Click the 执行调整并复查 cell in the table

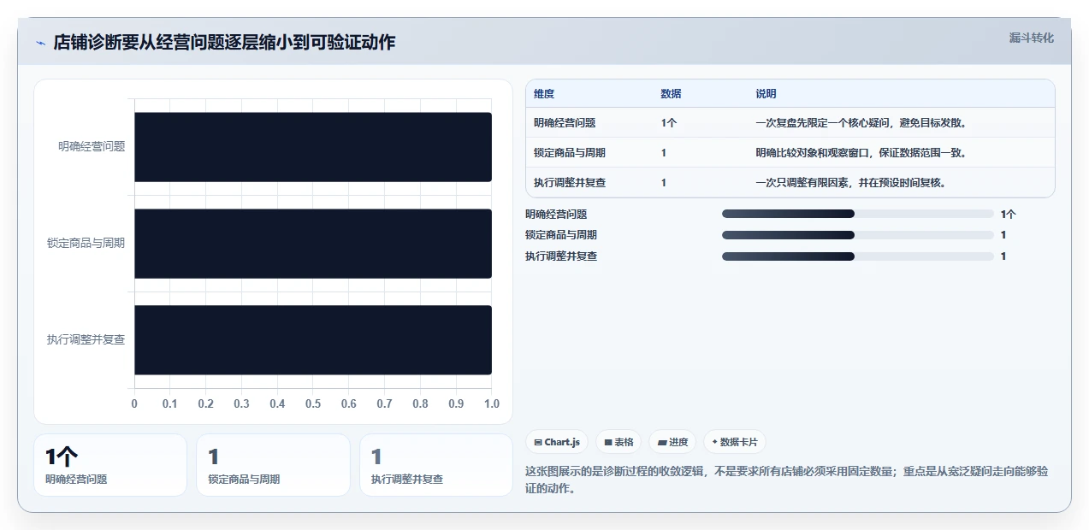pos(570,183)
